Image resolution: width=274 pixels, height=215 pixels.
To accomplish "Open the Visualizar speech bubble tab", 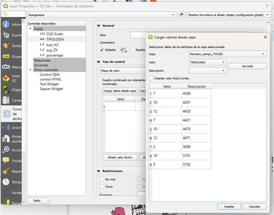I will [6, 161].
